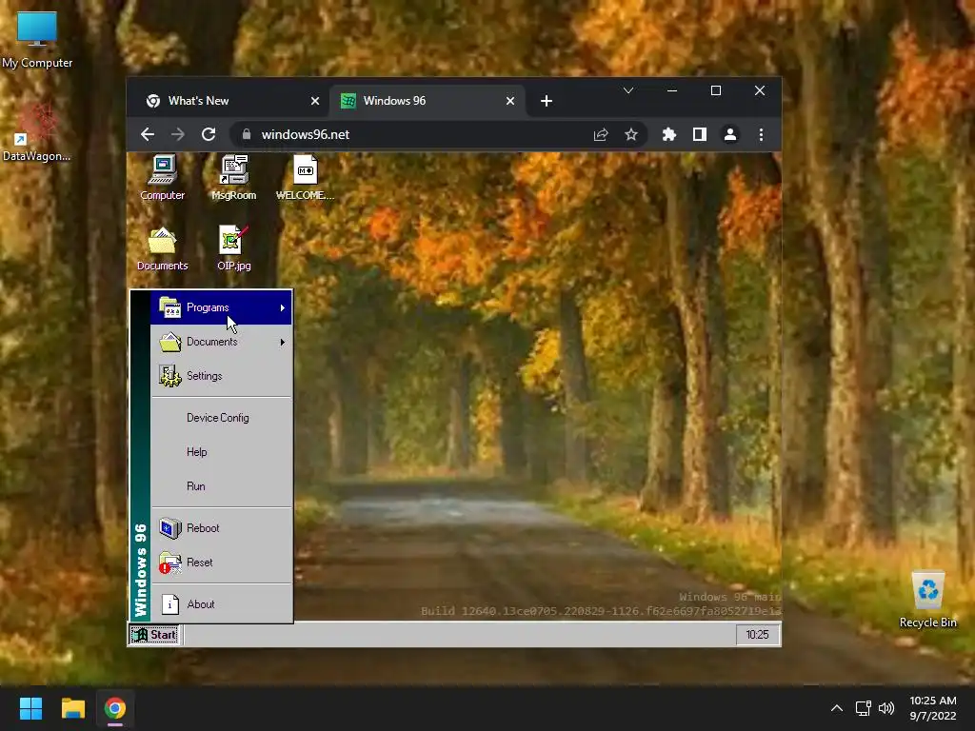The height and width of the screenshot is (731, 975).
Task: Open a new browser tab
Action: 546,101
